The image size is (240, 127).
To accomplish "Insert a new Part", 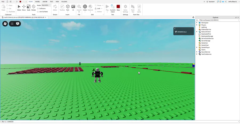I will tap(68, 7).
